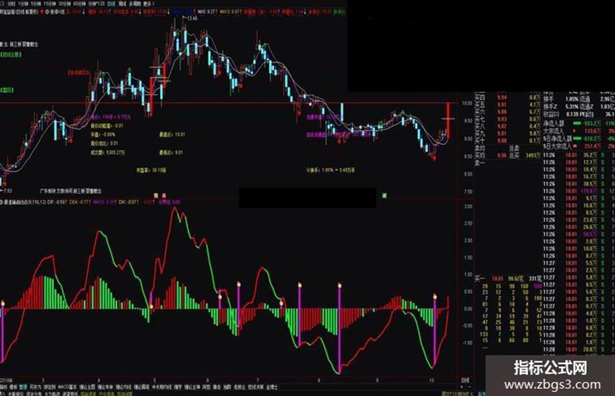Expand the 更多 periods menu
Viewport: 615px width, 396px height.
pyautogui.click(x=148, y=3)
